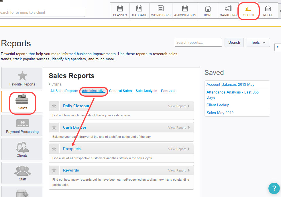Open saved report Sales May 2019
Viewport: 281px width, 197px height.
[x=220, y=113]
